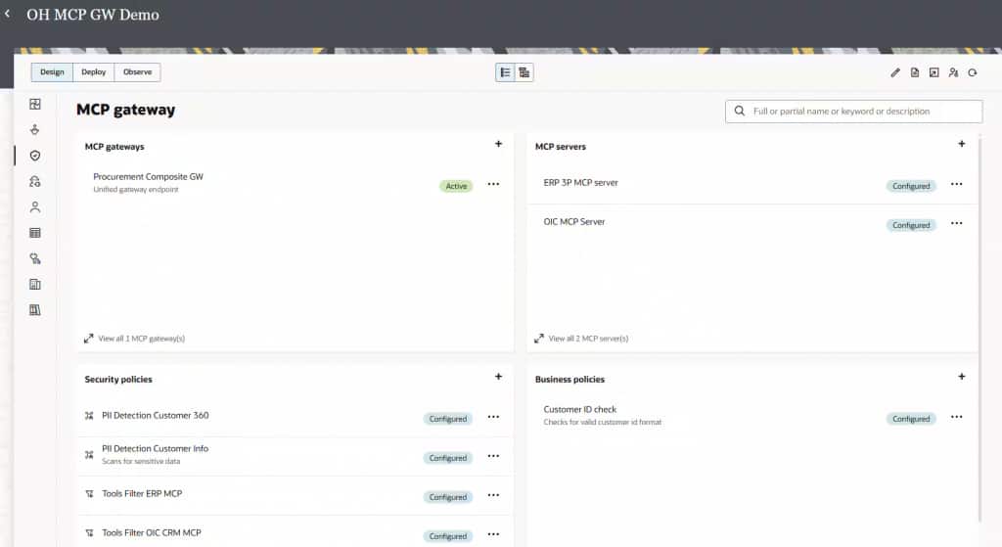This screenshot has height=547, width=1002.
Task: Click View all 2 MCP server(s)
Action: (x=588, y=339)
